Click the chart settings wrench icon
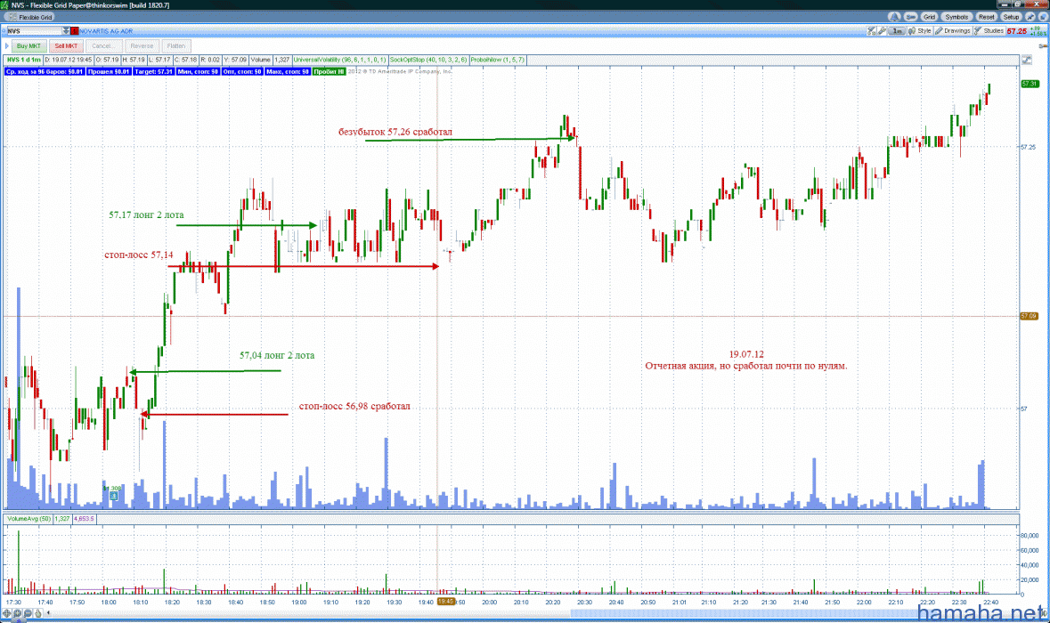This screenshot has height=623, width=1050. [x=882, y=31]
